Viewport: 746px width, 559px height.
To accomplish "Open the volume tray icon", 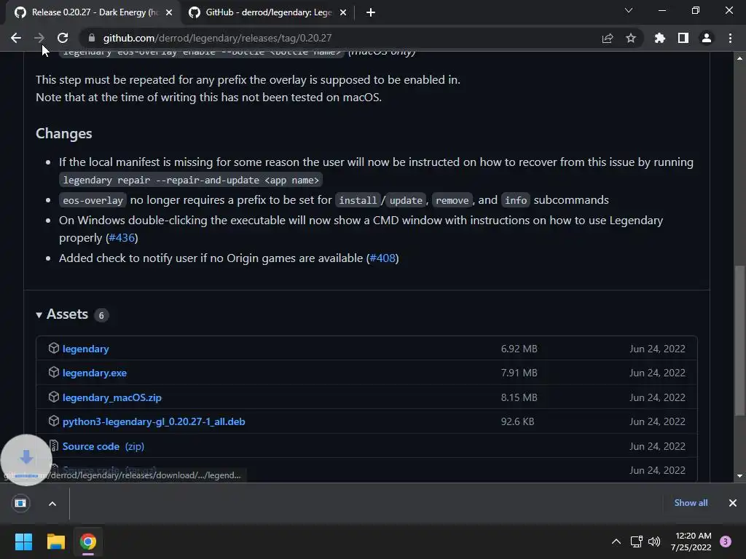I will click(654, 542).
